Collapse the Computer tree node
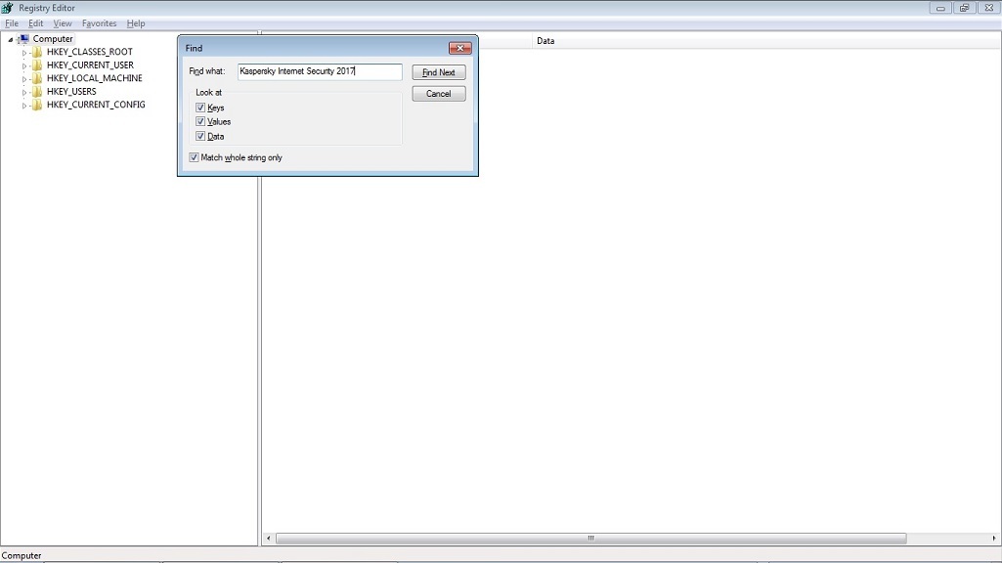The image size is (1002, 563). click(x=10, y=40)
